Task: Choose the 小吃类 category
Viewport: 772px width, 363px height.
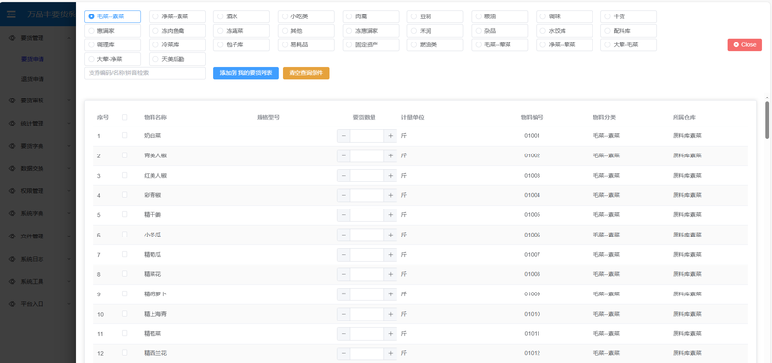Action: [306, 16]
